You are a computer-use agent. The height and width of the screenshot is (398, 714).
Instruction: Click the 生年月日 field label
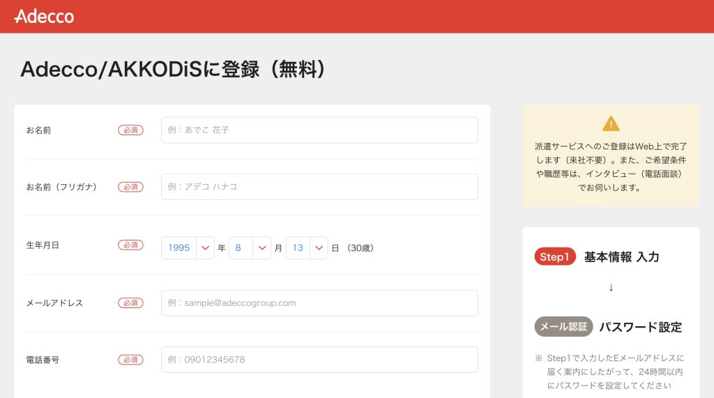(x=43, y=245)
